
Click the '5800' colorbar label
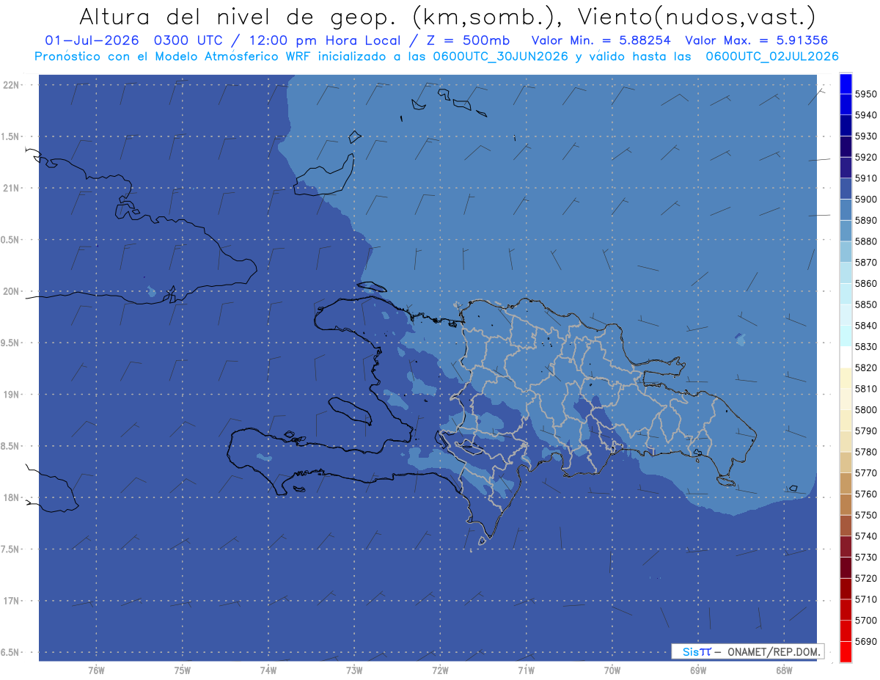tap(866, 410)
